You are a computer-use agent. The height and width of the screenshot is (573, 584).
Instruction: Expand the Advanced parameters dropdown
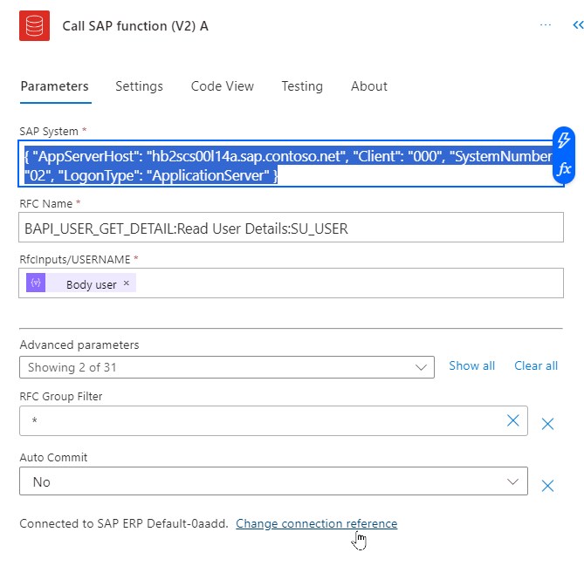(x=227, y=367)
